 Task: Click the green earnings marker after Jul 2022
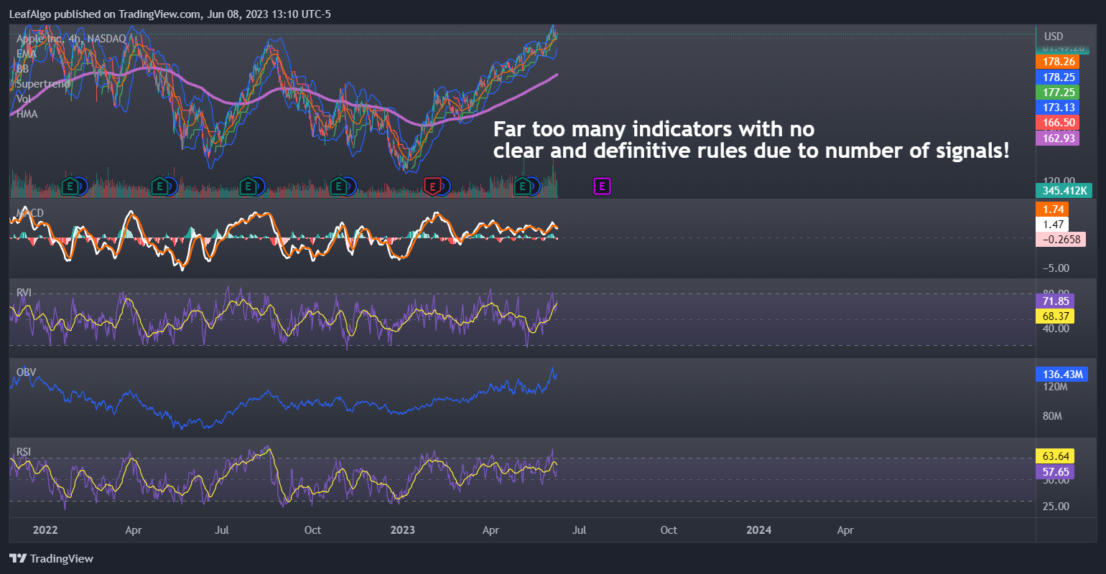tap(248, 187)
